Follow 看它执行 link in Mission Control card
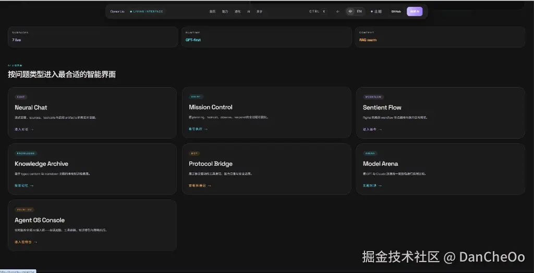Image resolution: width=534 pixels, height=273 pixels. (x=198, y=129)
